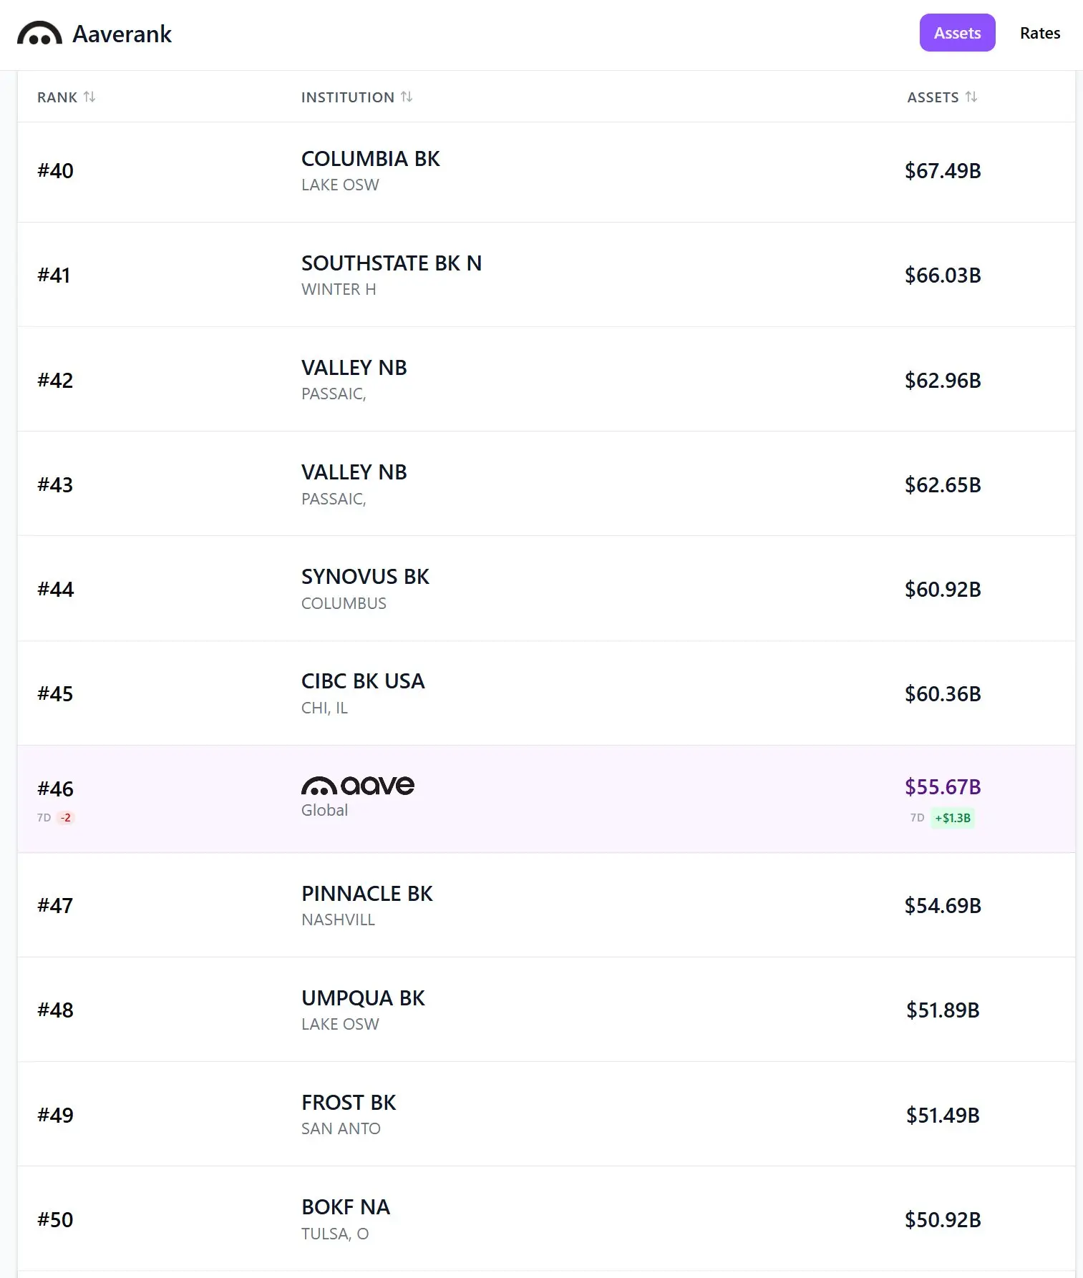
Task: Select the Synovus BK row
Action: (545, 589)
